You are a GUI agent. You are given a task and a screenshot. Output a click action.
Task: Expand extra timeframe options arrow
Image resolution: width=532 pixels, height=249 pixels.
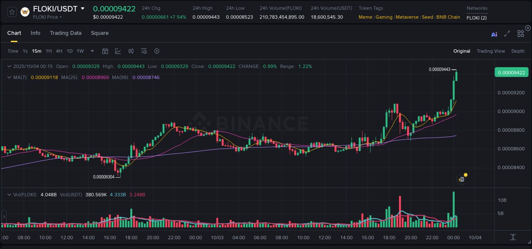pos(92,51)
